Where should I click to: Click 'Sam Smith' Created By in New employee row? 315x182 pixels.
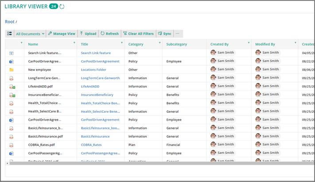pos(226,69)
